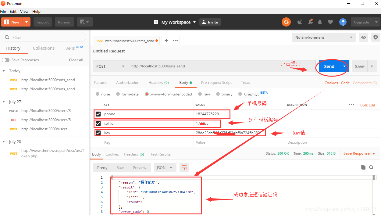381x215 pixels.
Task: Select the GraphQL body type
Action: tap(240, 94)
